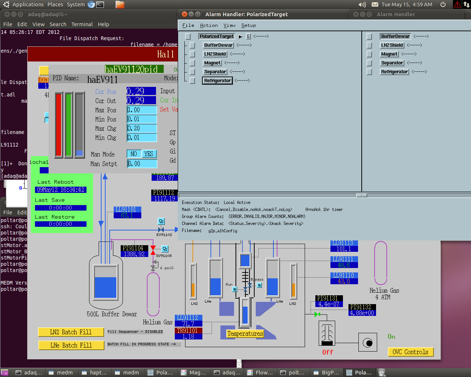Click the LN2 Batch Fill button
Viewport: 471px width, 377px height.
coord(71,332)
